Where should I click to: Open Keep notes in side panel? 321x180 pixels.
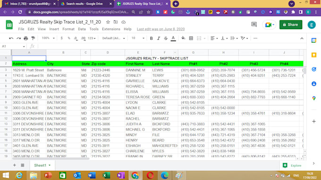314,55
